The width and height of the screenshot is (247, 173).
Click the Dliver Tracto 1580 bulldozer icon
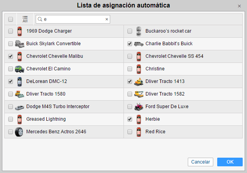click(x=20, y=94)
